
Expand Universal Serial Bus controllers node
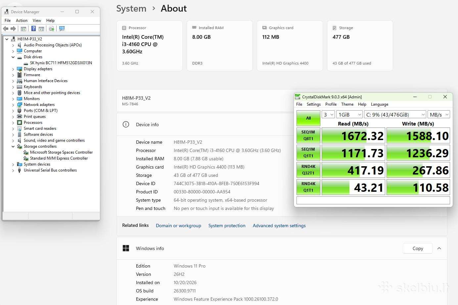click(x=13, y=170)
